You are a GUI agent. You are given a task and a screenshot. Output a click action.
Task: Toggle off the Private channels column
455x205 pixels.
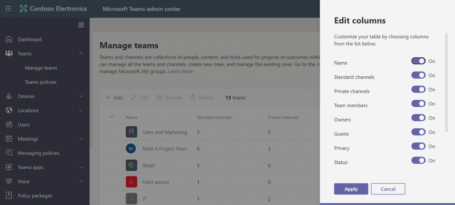coord(418,89)
